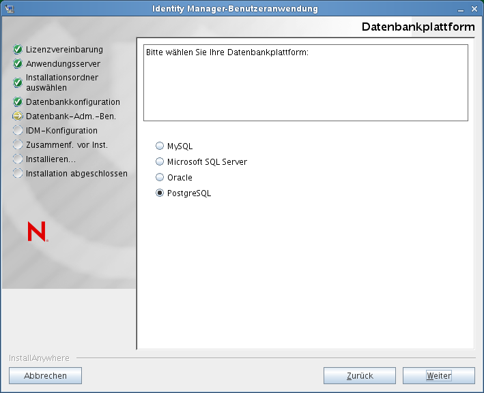Click the empty circle beside Zusammenf. vor Inst.
This screenshot has width=484, height=393.
(x=18, y=145)
